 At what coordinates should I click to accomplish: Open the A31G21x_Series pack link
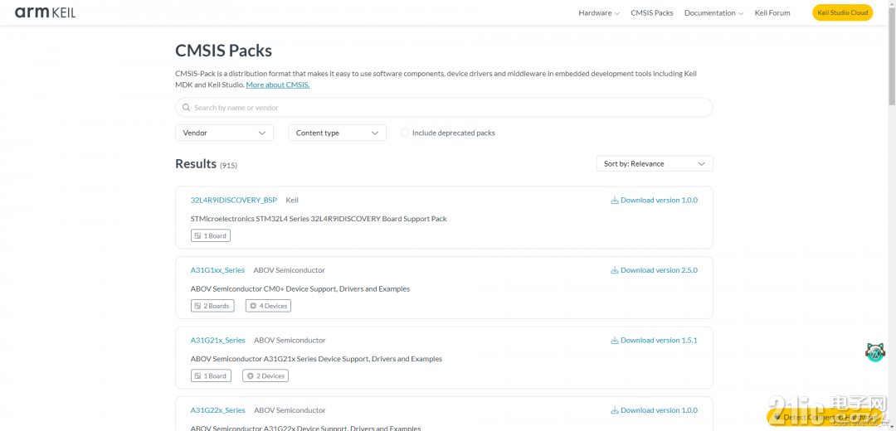pos(217,340)
